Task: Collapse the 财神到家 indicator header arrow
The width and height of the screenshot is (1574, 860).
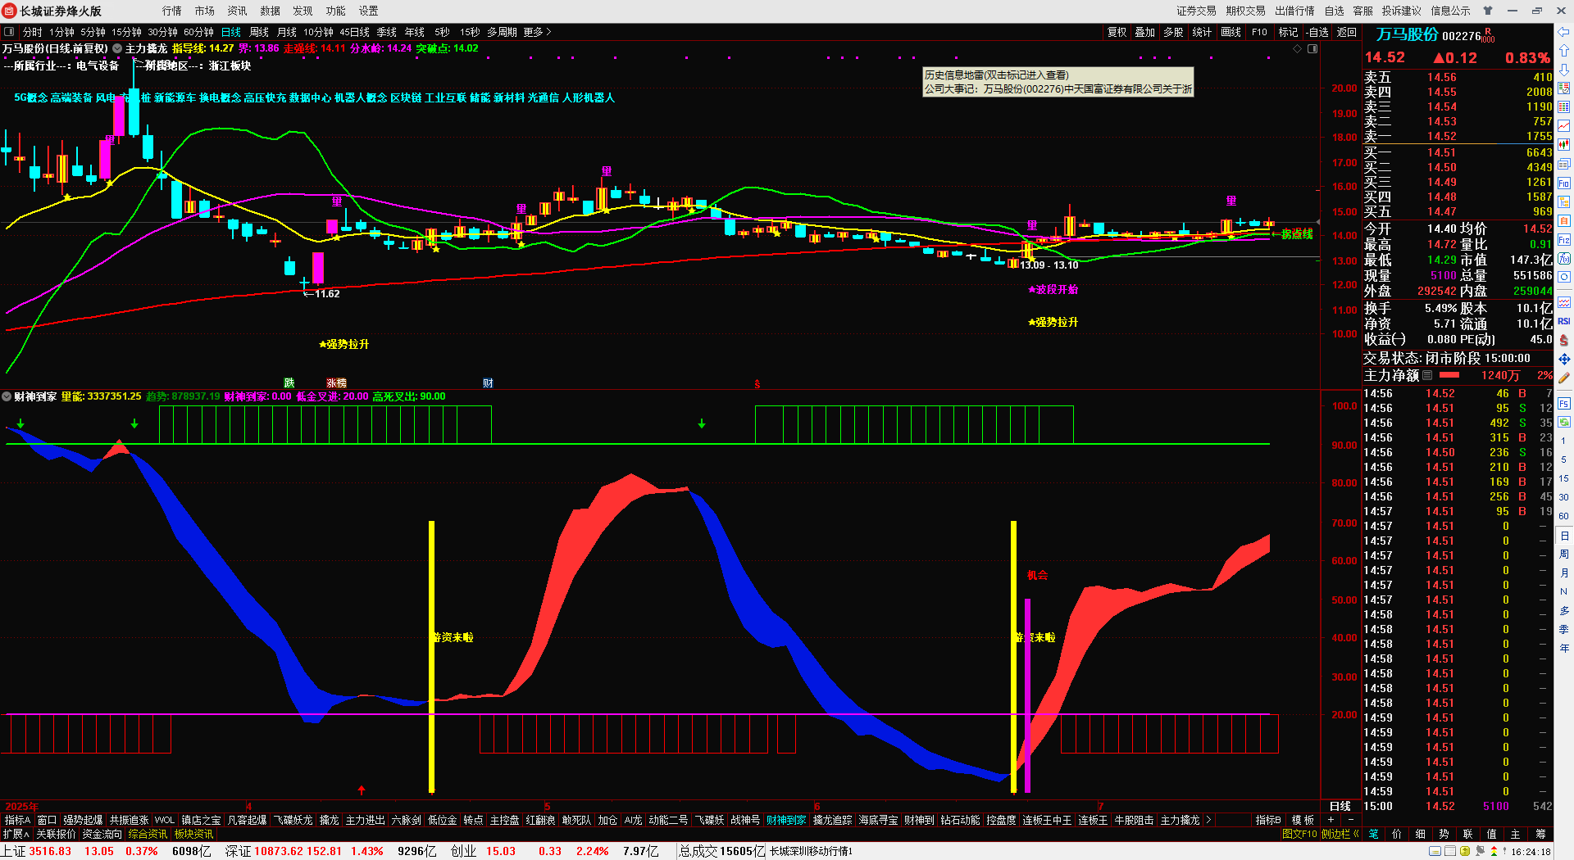Action: coord(7,396)
